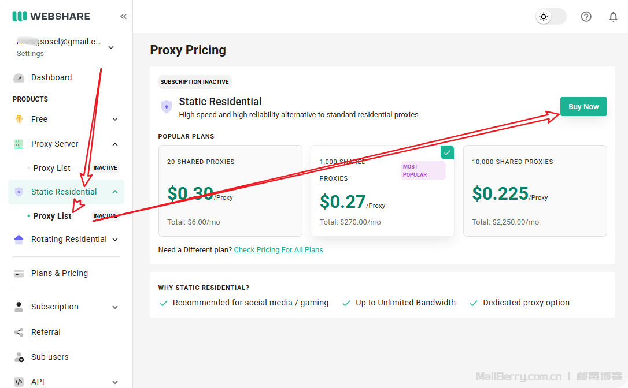Open the help question mark icon
This screenshot has height=388, width=628.
point(586,17)
